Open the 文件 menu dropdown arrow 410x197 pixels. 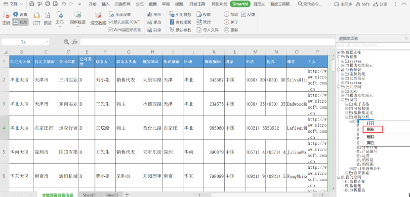[21, 4]
